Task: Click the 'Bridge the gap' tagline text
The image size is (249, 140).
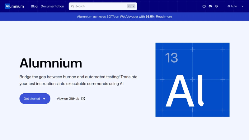Action: [x=78, y=80]
